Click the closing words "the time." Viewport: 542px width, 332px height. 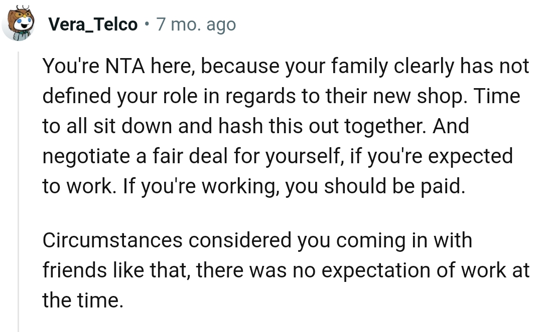coord(83,300)
